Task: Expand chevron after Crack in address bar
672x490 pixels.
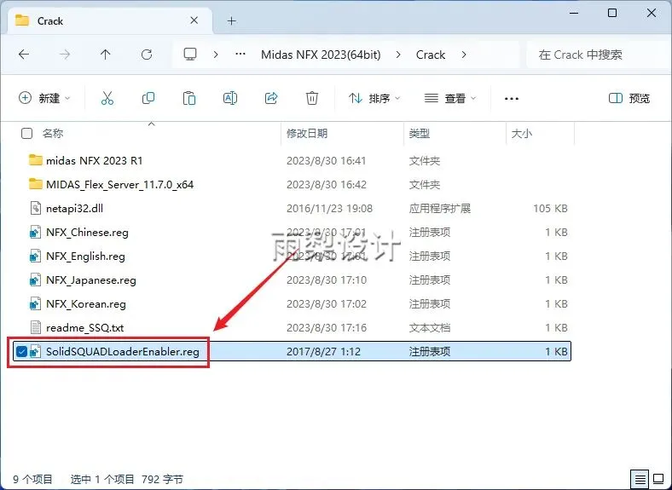Action: pyautogui.click(x=464, y=55)
